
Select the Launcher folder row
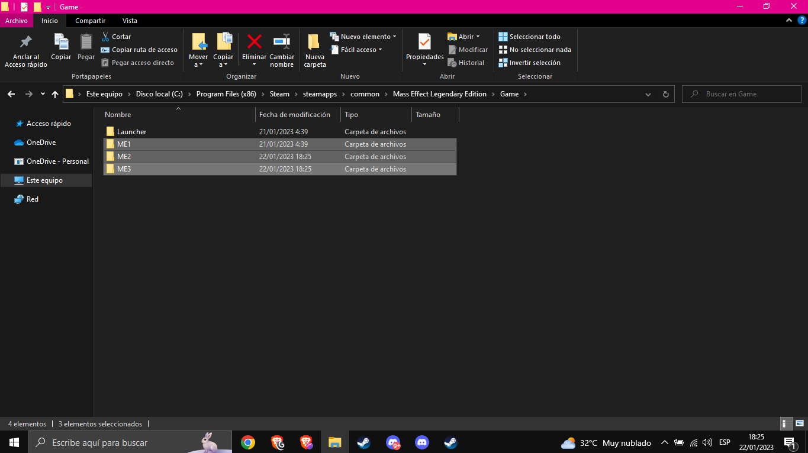280,132
